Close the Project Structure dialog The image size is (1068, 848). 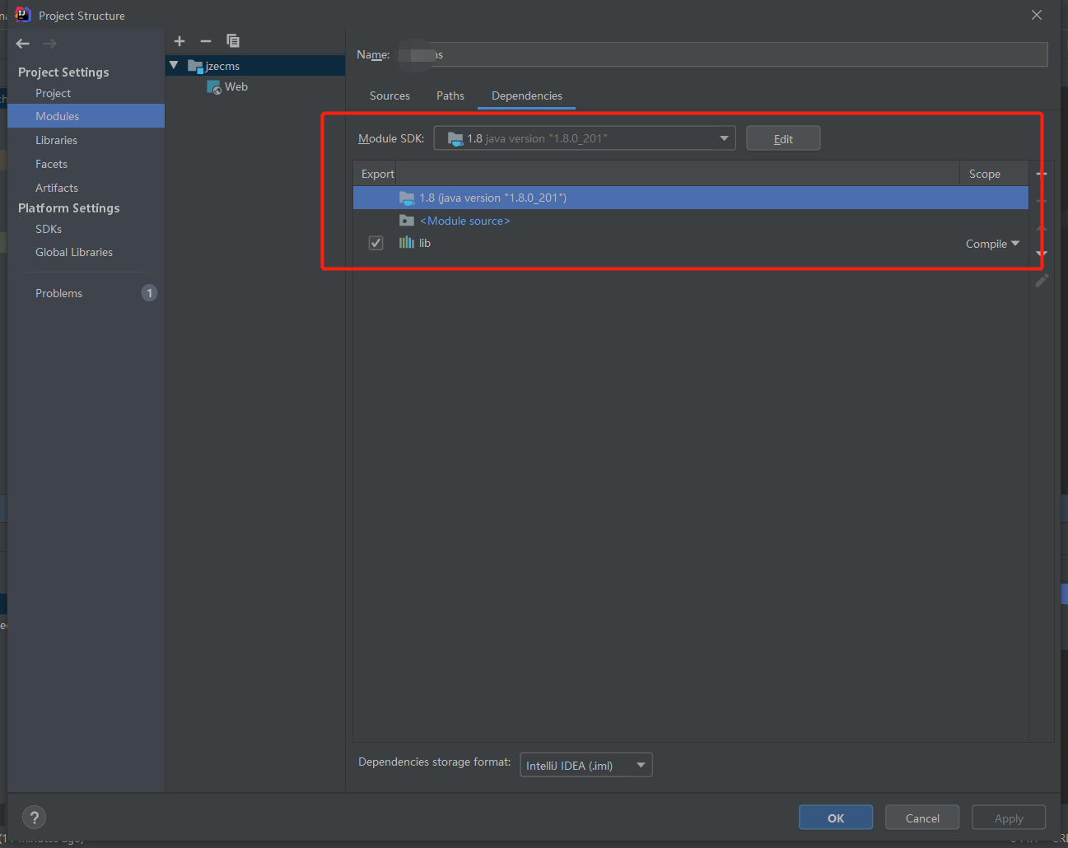coord(1037,15)
